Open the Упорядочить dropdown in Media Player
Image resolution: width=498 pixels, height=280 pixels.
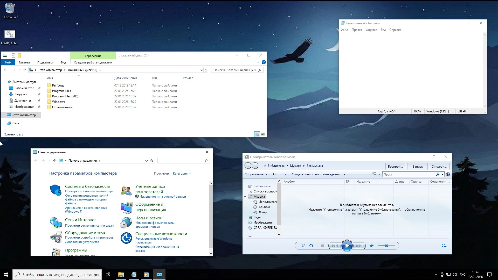(256, 174)
